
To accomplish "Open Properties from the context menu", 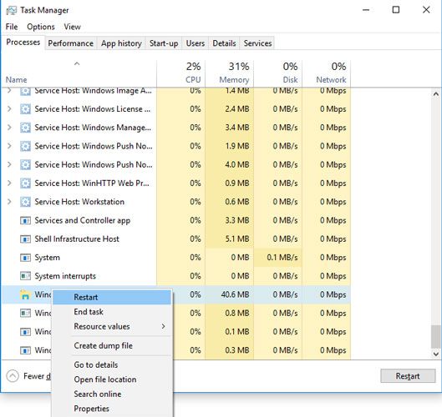I will pos(112,409).
